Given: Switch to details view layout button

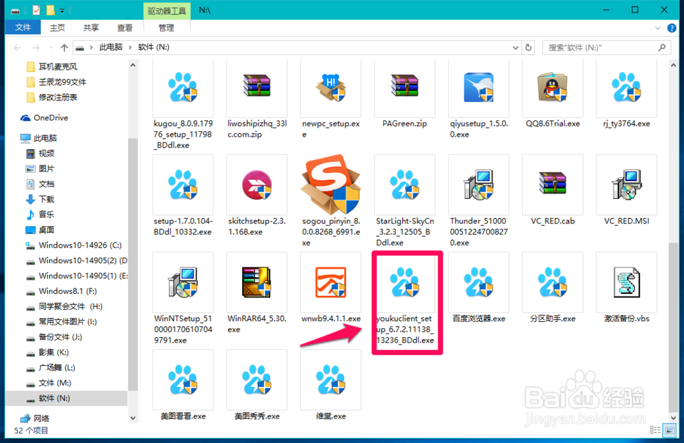Looking at the screenshot, I should coord(655,431).
